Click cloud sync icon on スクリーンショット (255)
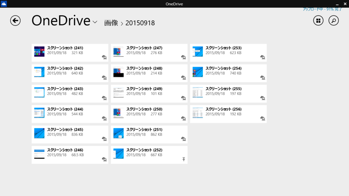Viewport: 349px width, 196px height. click(x=262, y=98)
